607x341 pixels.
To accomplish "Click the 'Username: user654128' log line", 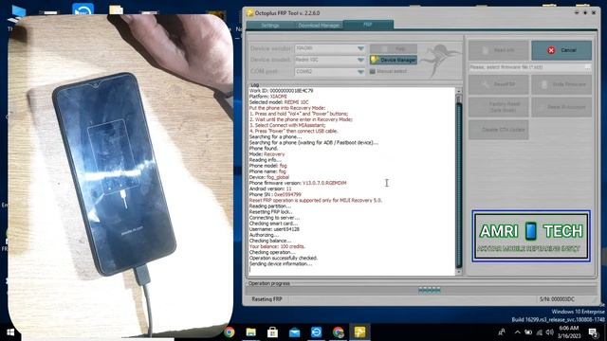I will point(274,229).
